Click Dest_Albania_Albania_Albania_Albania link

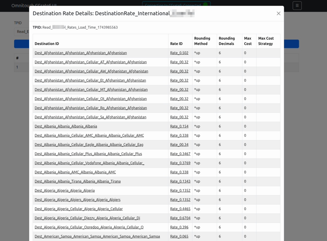pyautogui.click(x=66, y=126)
